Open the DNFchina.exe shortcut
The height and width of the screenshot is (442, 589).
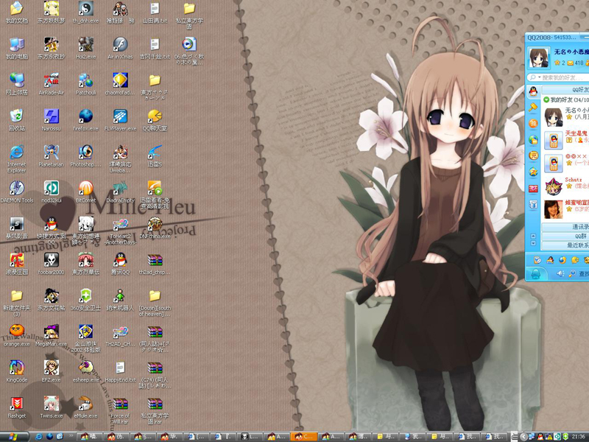(155, 228)
